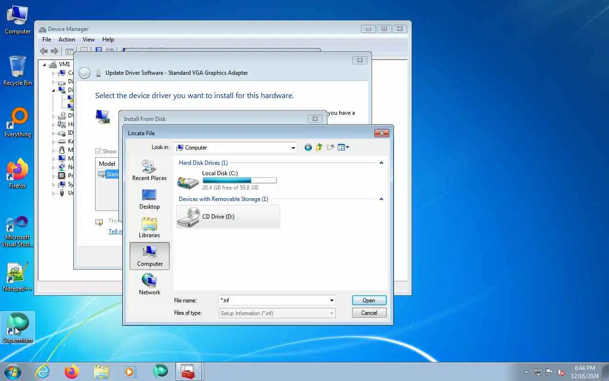609x381 pixels.
Task: Click the USB controllers icon in tree
Action: tap(61, 193)
